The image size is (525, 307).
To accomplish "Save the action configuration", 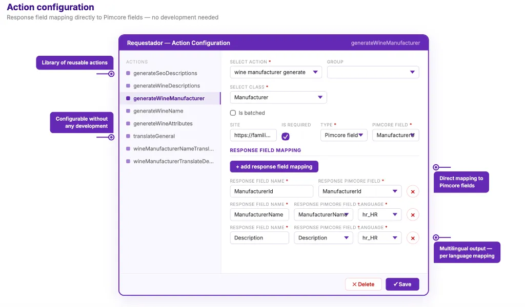I will (x=402, y=284).
